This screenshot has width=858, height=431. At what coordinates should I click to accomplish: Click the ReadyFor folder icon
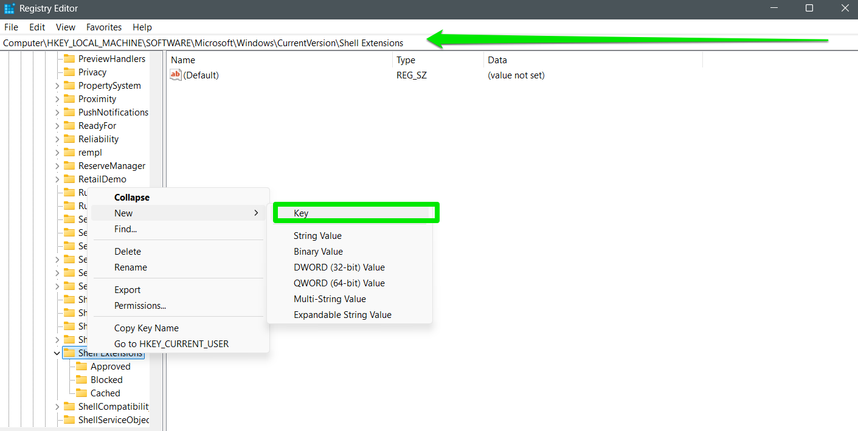click(x=69, y=126)
